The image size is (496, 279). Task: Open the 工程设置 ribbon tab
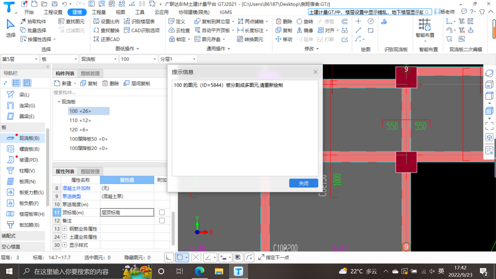pyautogui.click(x=53, y=12)
